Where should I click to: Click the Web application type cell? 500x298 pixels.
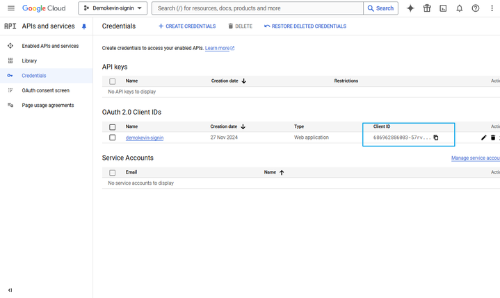pos(312,138)
